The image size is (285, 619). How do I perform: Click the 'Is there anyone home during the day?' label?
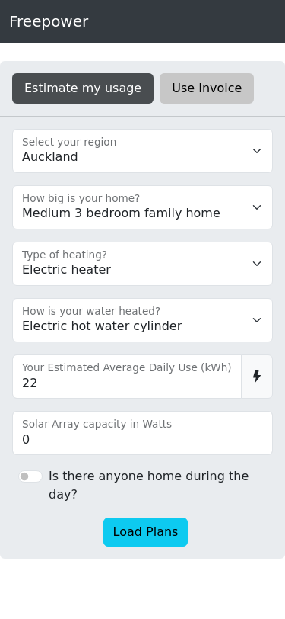point(149,485)
